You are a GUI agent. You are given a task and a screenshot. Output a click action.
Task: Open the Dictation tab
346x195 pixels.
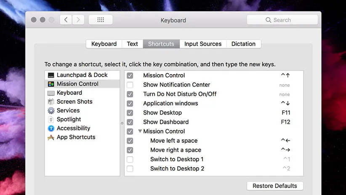click(x=243, y=44)
